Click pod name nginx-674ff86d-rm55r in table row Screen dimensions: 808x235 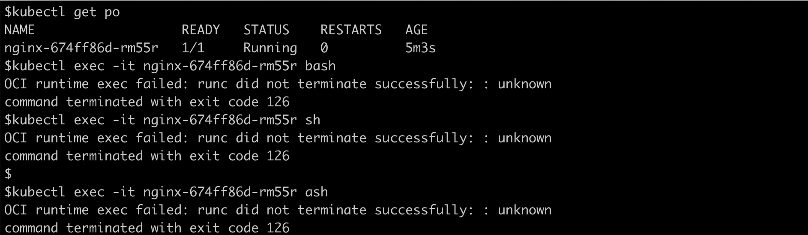pyautogui.click(x=81, y=48)
